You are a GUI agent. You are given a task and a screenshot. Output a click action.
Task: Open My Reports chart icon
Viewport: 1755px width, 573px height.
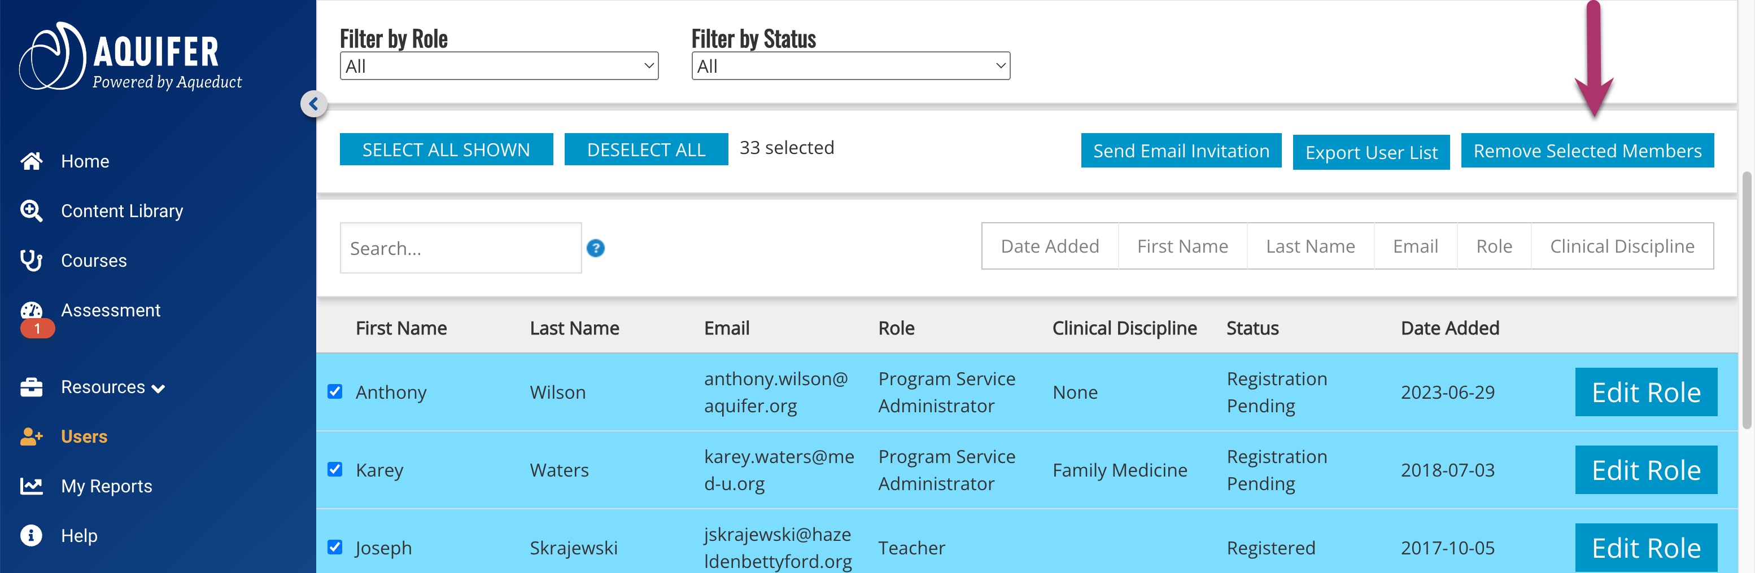(32, 486)
